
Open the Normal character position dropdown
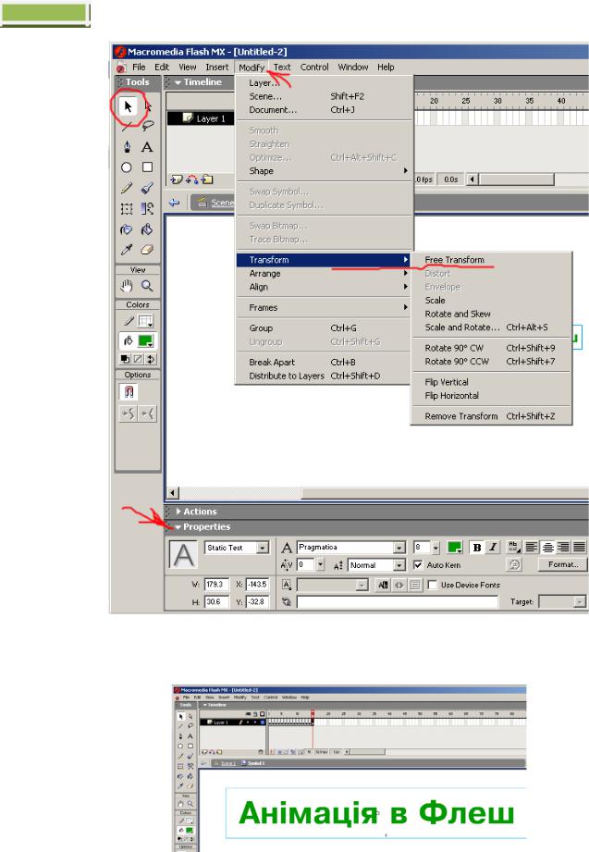pyautogui.click(x=399, y=565)
